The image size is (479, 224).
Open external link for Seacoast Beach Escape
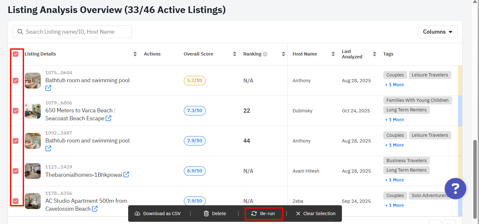108,118
